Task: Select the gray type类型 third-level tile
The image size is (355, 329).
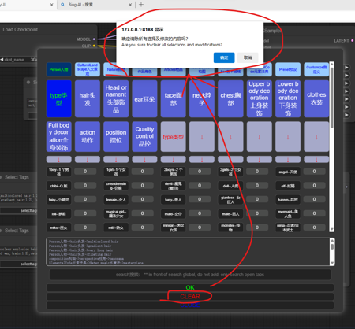Action: tap(174, 137)
